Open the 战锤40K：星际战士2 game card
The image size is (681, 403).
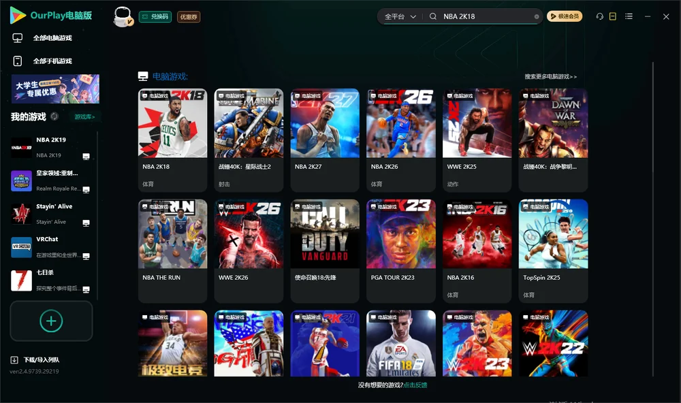[x=249, y=140]
